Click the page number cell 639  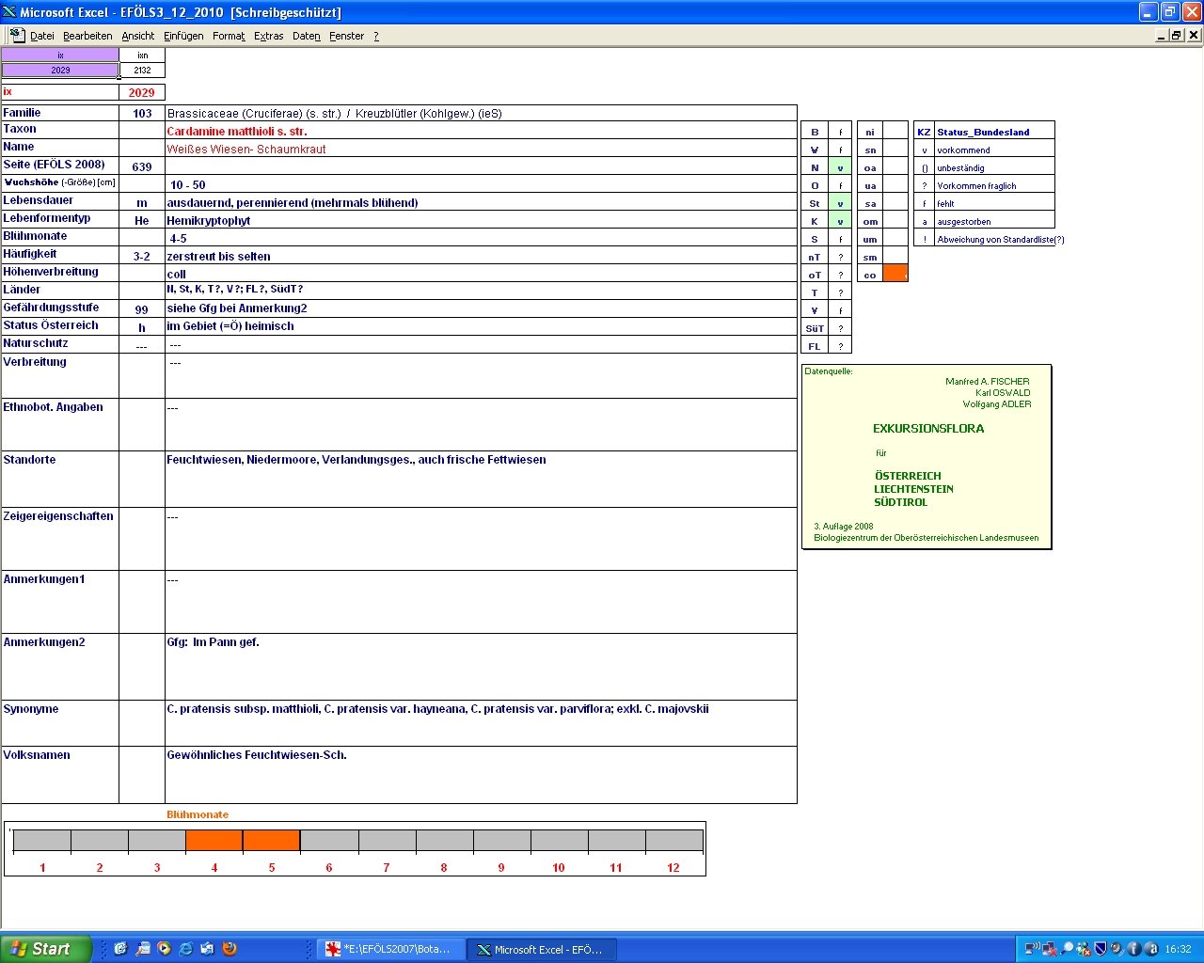point(142,166)
